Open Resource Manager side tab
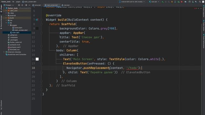 coord(1,22)
